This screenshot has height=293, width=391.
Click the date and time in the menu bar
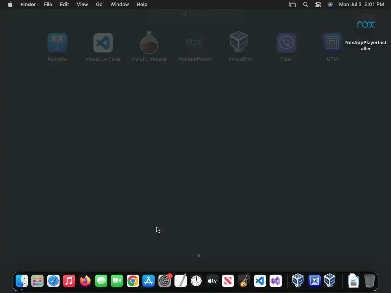[x=361, y=4]
